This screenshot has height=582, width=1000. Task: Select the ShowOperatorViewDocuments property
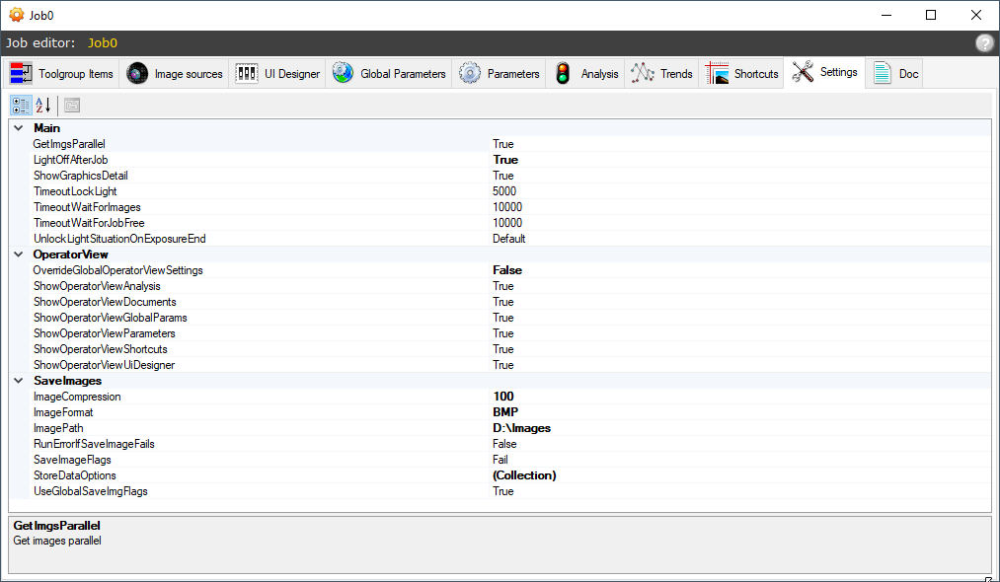106,302
